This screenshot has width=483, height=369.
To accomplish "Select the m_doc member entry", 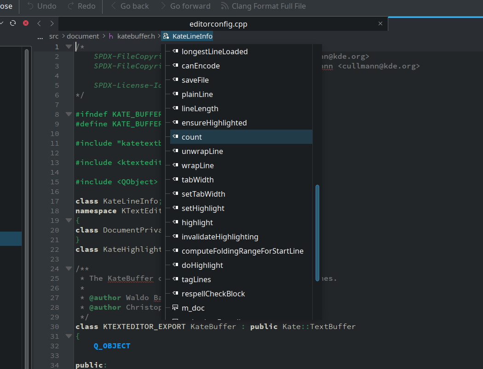I will (x=241, y=308).
